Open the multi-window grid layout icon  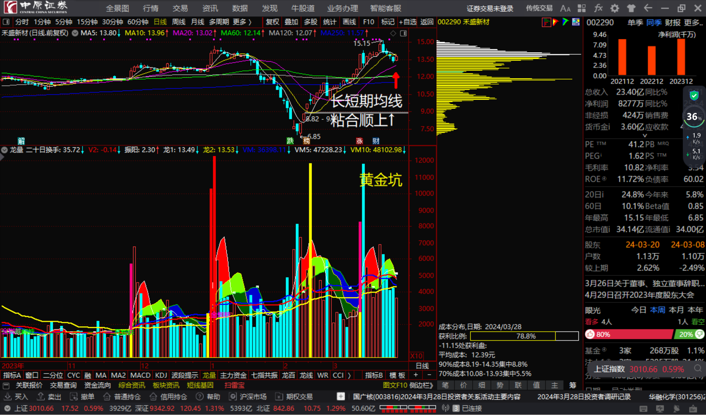582,8
